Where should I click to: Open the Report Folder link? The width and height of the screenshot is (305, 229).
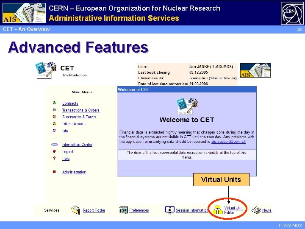[x=94, y=210]
